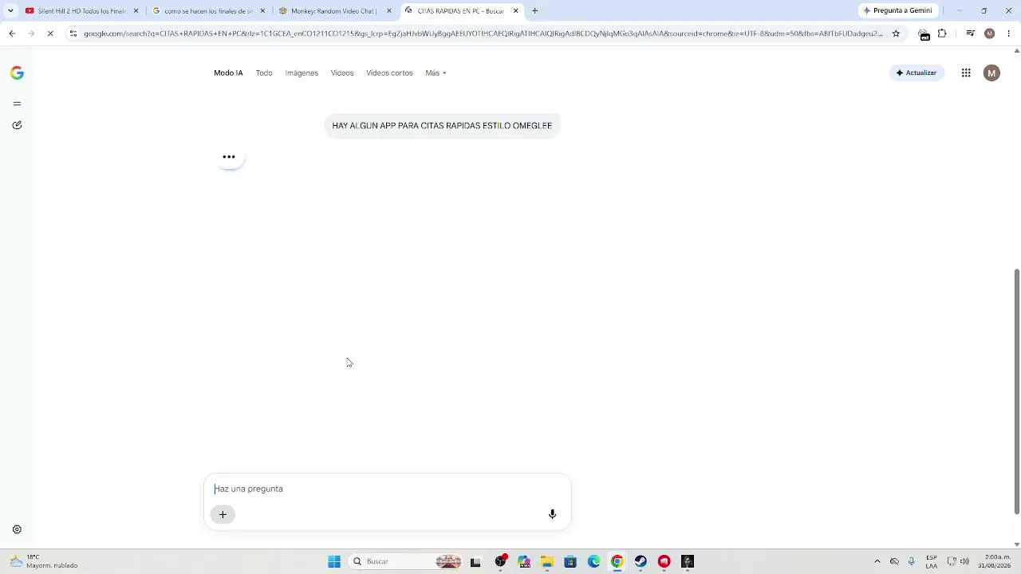The image size is (1021, 574).
Task: Click the Windows taskbar Buscar search box
Action: coord(407,562)
